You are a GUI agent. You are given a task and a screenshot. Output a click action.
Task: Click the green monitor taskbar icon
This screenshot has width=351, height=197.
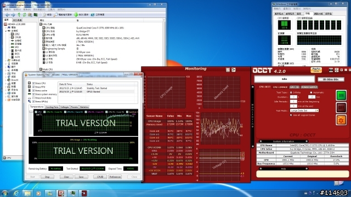coord(72,193)
